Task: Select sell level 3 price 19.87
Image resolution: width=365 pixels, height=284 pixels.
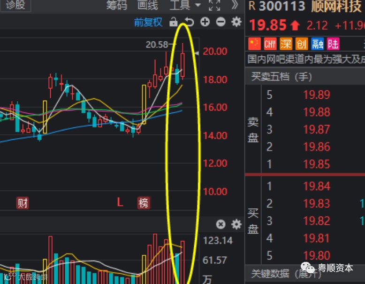Action: coord(317,129)
